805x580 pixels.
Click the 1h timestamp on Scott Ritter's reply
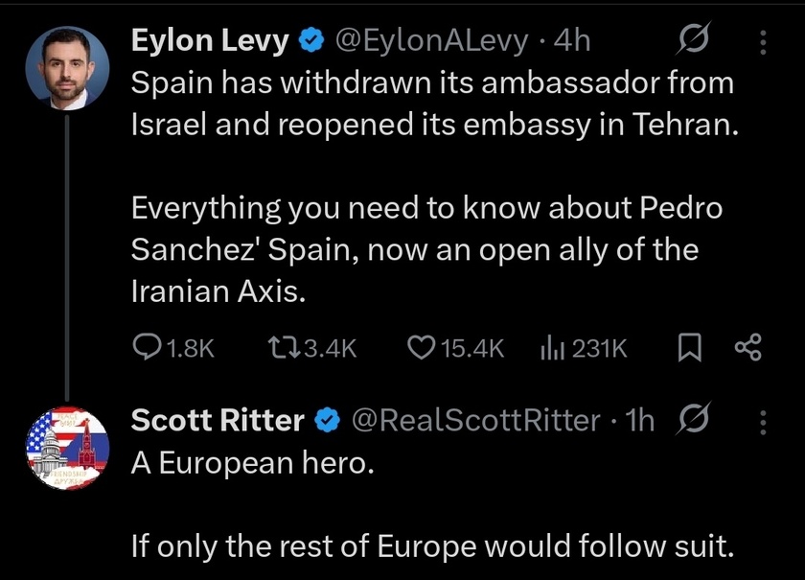(640, 419)
